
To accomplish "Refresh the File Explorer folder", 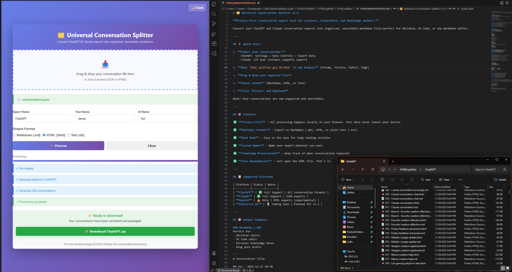I will click(372, 170).
